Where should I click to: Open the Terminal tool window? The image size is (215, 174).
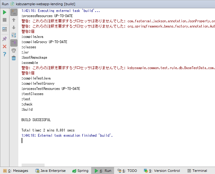(x=197, y=171)
